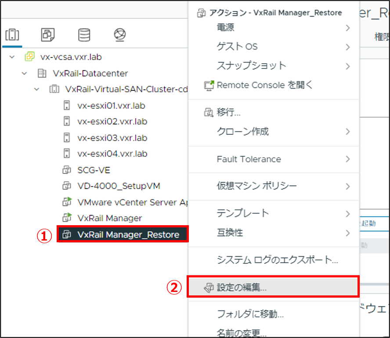Click the powered-on VM icon for VxRail Manager
This screenshot has height=338, width=390.
[67, 217]
